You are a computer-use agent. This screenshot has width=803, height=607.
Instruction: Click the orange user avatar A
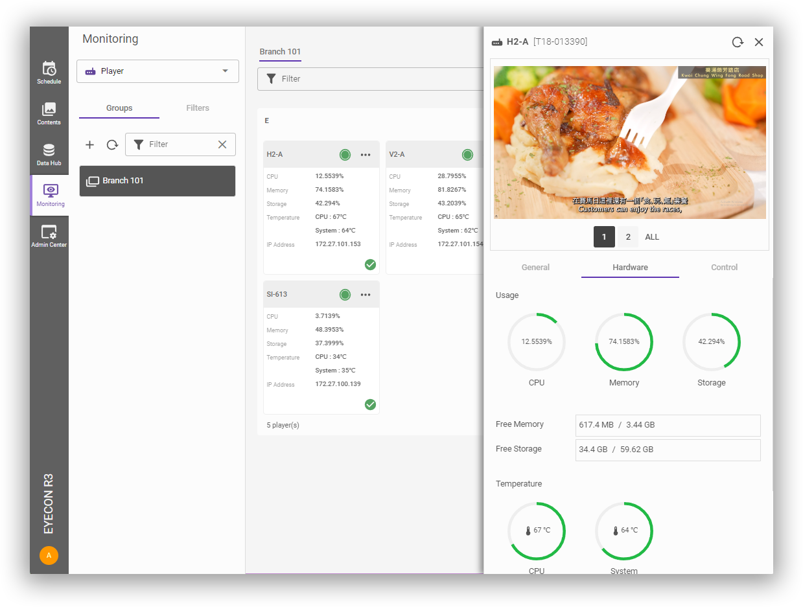pos(49,555)
